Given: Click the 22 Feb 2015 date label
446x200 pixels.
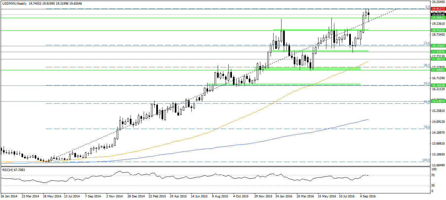Looking at the screenshot, I should coord(158,196).
